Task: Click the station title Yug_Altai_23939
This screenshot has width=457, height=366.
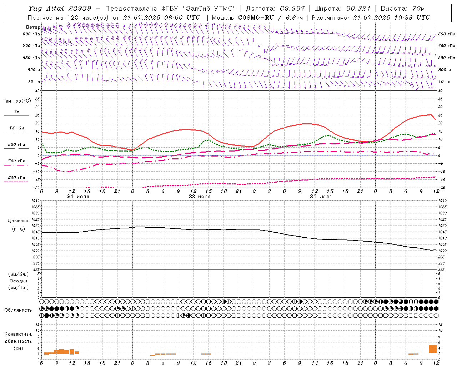Action: [x=60, y=9]
